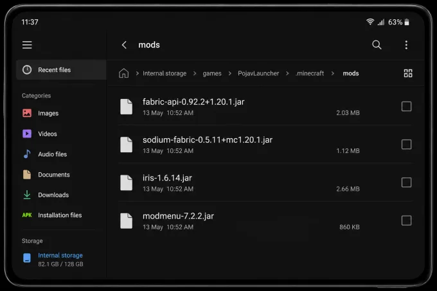Open Documents category label
This screenshot has width=437, height=291.
pyautogui.click(x=54, y=175)
